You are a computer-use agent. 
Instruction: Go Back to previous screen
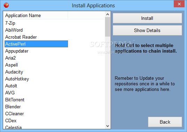pos(165,122)
